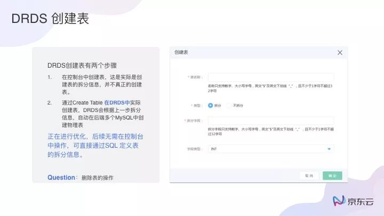This screenshot has width=384, height=216.
Task: Close the 创建表 dialog with X
Action: (x=340, y=53)
